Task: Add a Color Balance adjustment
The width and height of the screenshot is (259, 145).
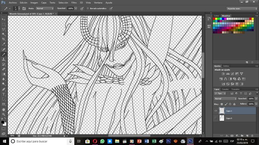Action: click(x=226, y=79)
